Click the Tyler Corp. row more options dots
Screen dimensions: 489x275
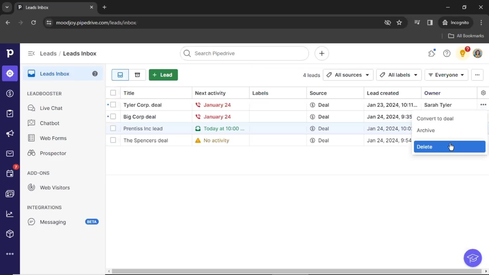pyautogui.click(x=483, y=105)
